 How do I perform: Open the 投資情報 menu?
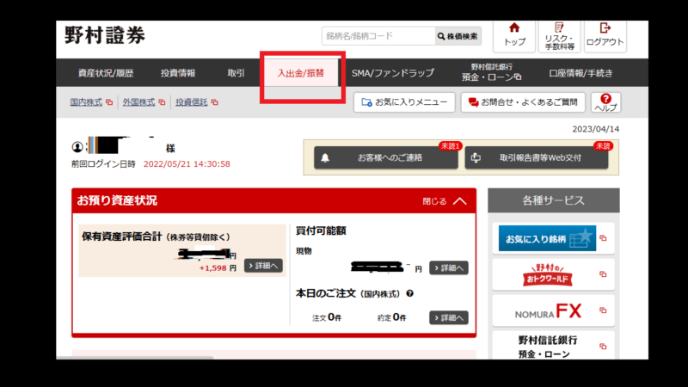click(178, 73)
